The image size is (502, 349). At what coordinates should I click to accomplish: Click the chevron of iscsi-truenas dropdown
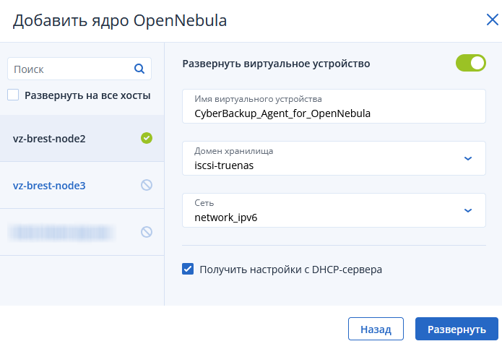coord(468,158)
